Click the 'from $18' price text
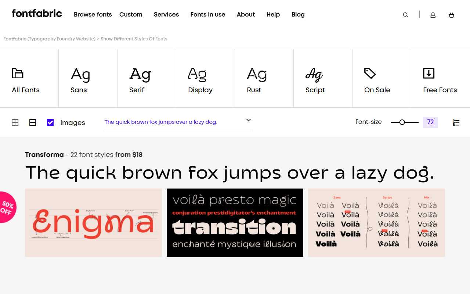Screen dimensions: 470x294 click(129, 155)
